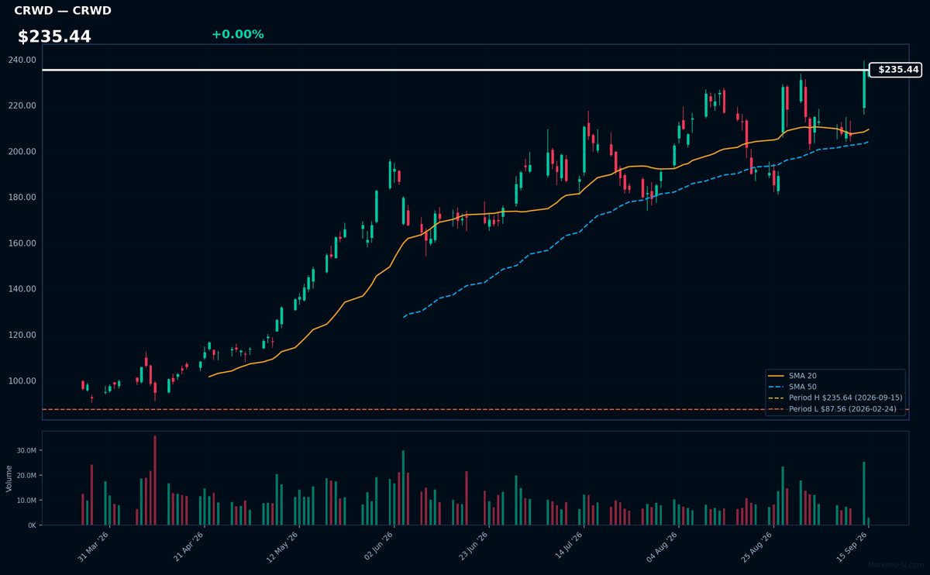Click the 0K volume axis label

coord(32,525)
